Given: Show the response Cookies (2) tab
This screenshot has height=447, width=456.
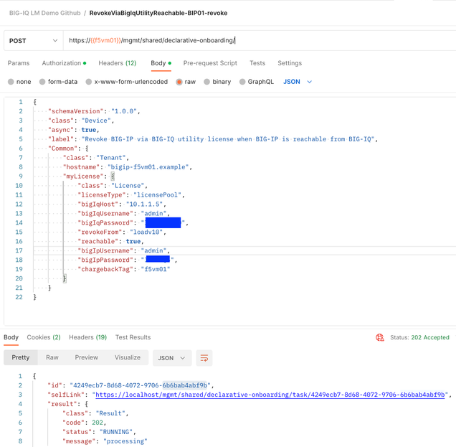Looking at the screenshot, I should coord(44,337).
